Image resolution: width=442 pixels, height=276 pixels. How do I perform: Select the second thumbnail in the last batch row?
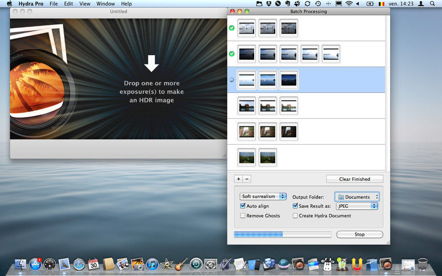click(267, 157)
